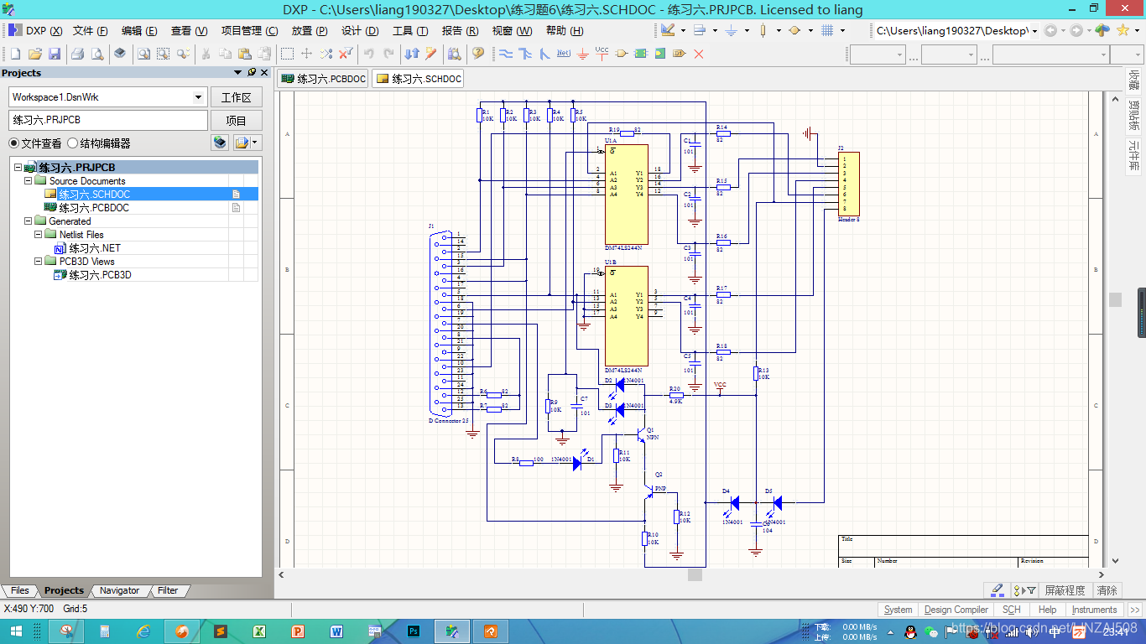Click the Save floppy disk icon
This screenshot has height=644, width=1146.
[55, 54]
